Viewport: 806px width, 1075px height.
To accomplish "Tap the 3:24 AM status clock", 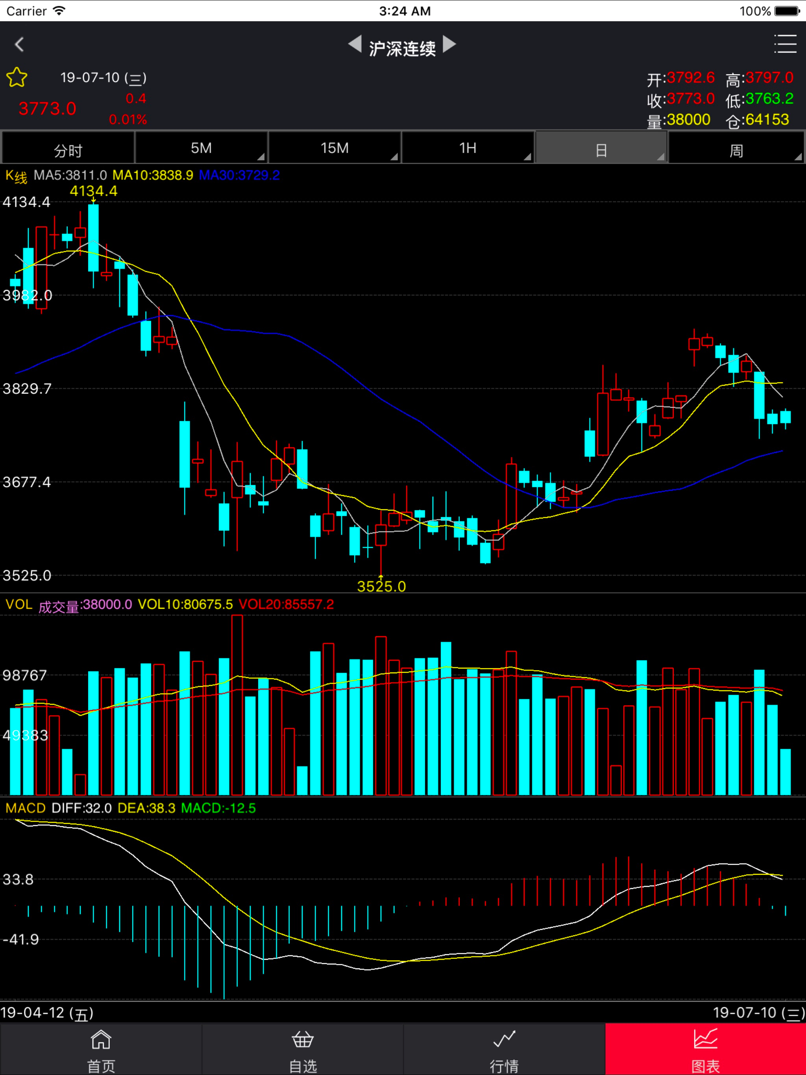I will 405,11.
